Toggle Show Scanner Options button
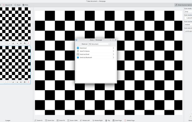This screenshot has height=122, width=192. (x=183, y=5)
